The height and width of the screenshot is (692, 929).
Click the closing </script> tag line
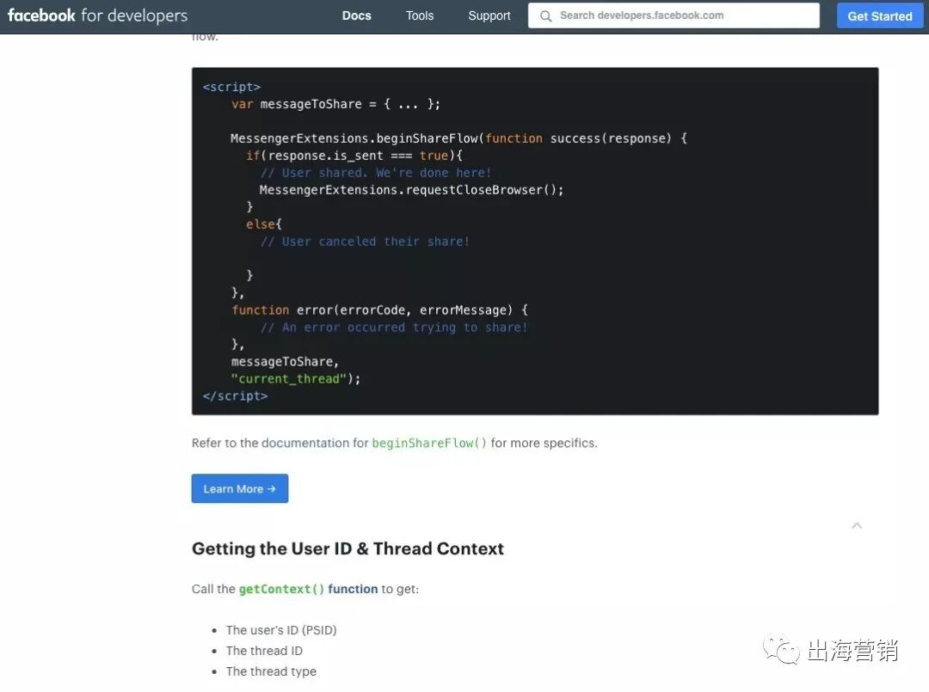(235, 396)
